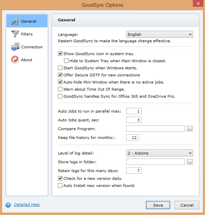This screenshot has height=215, width=205.
Task: Open the About tab
Action: 27,59
